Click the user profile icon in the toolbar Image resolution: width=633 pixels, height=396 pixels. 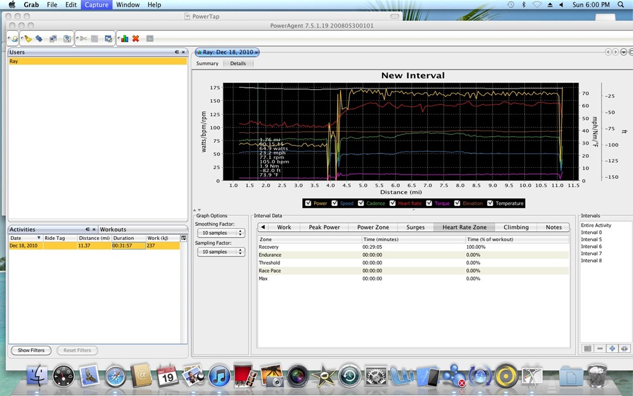click(x=14, y=39)
